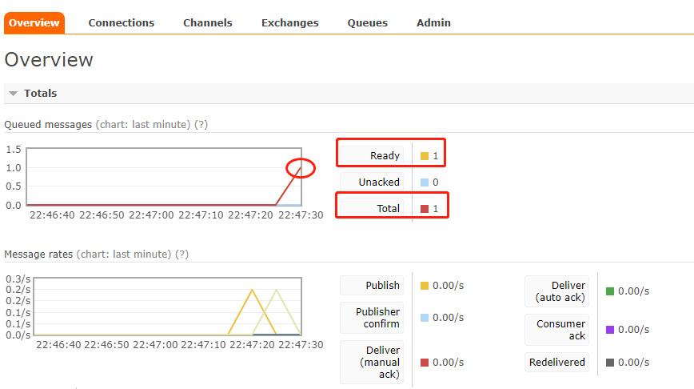
Task: Open the Queued messages help (?) link
Action: [201, 125]
